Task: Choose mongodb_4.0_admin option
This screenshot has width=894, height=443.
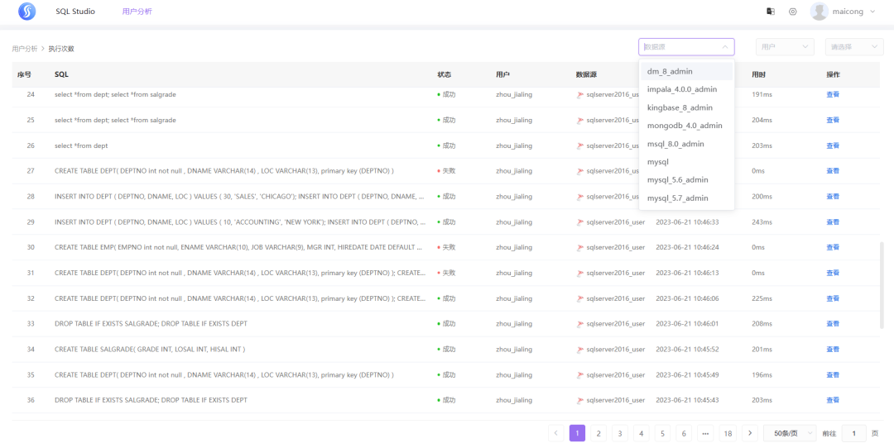Action: point(686,126)
